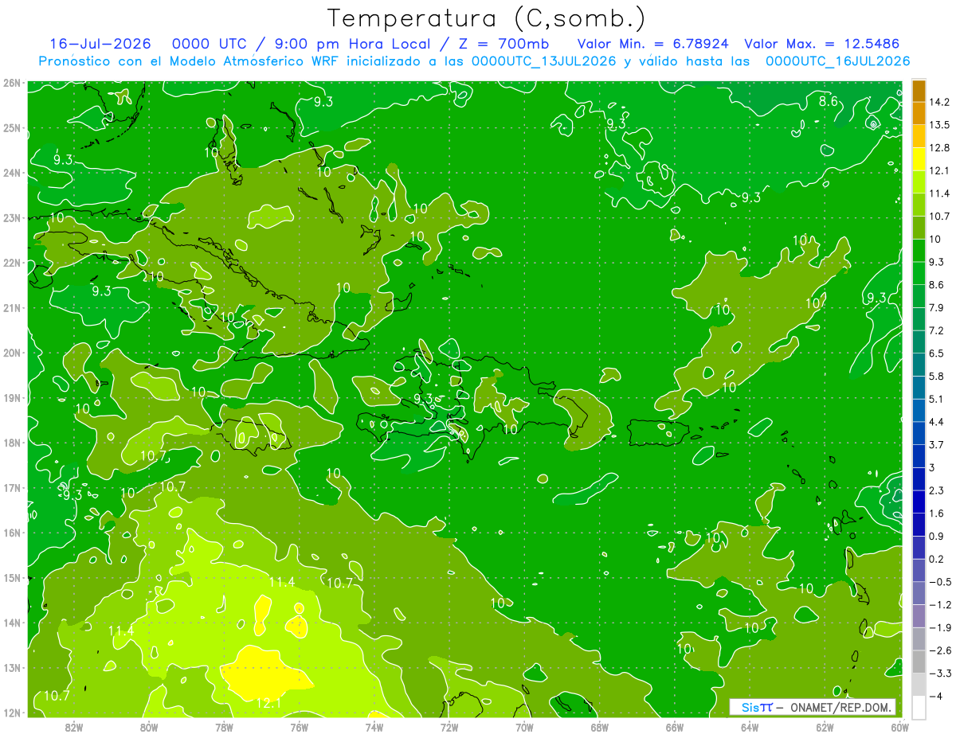The height and width of the screenshot is (738, 956).
Task: Click the title 'Temperatura (C,somb.)'
Action: [x=486, y=18]
